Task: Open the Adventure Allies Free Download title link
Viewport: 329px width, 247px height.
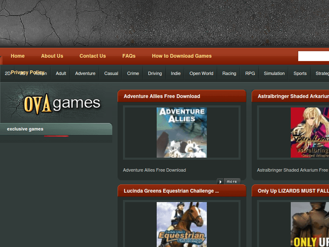Action: [x=162, y=97]
